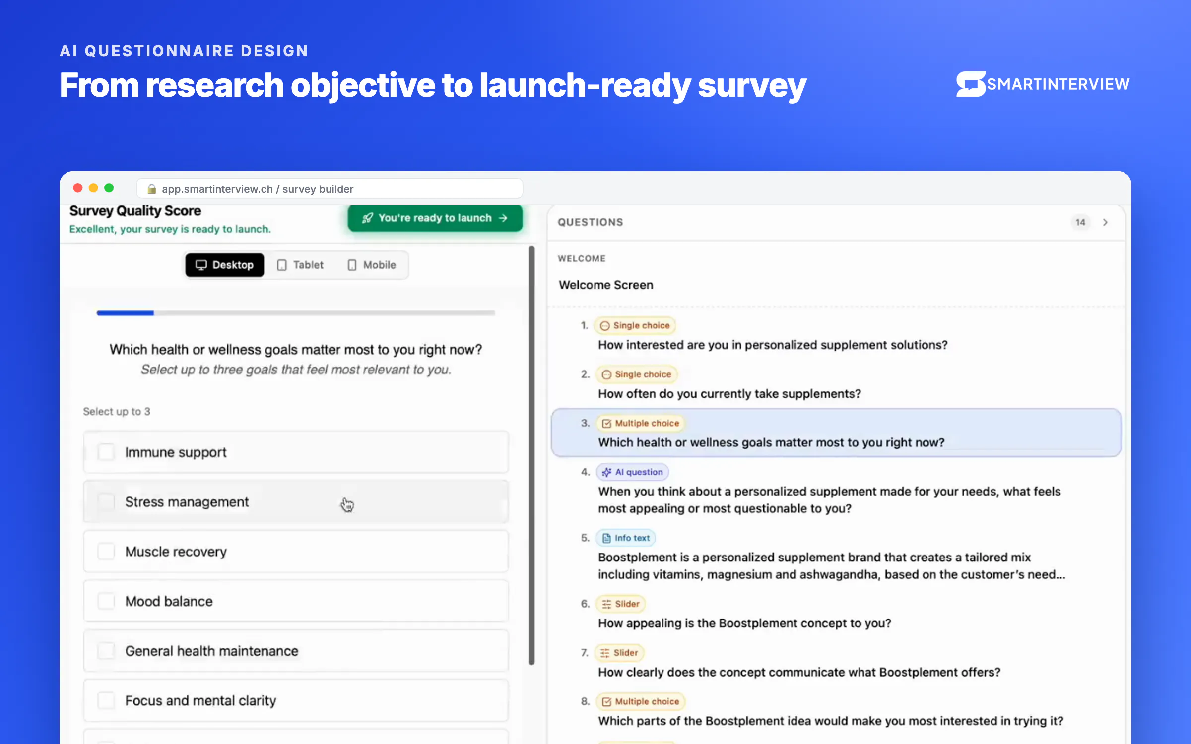This screenshot has width=1191, height=744.
Task: Check the Immune support checkbox
Action: coord(106,452)
